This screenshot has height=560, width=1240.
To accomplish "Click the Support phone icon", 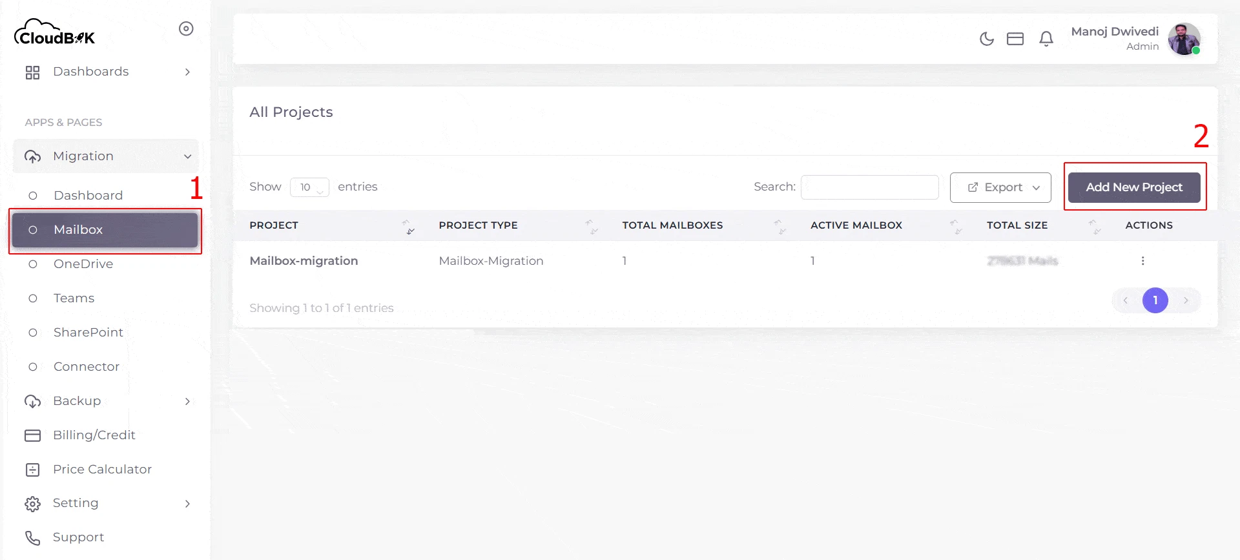I will [32, 537].
